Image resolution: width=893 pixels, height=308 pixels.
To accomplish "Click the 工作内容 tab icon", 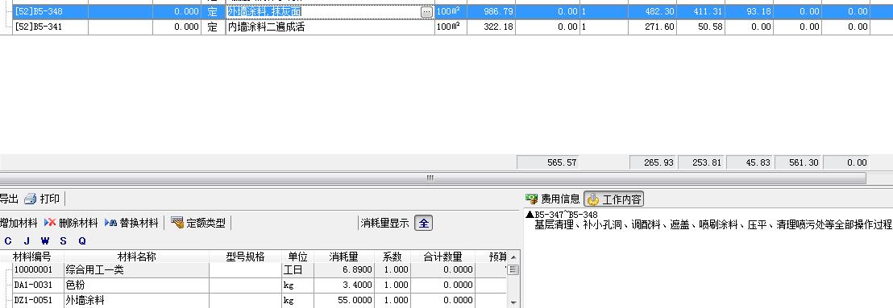I will tap(593, 199).
